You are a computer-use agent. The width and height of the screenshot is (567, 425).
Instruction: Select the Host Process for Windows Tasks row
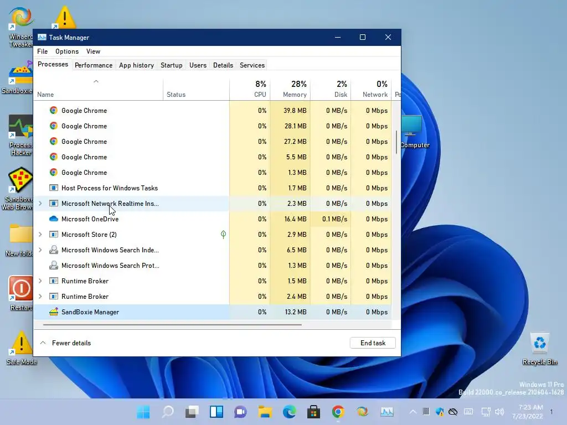pos(213,188)
